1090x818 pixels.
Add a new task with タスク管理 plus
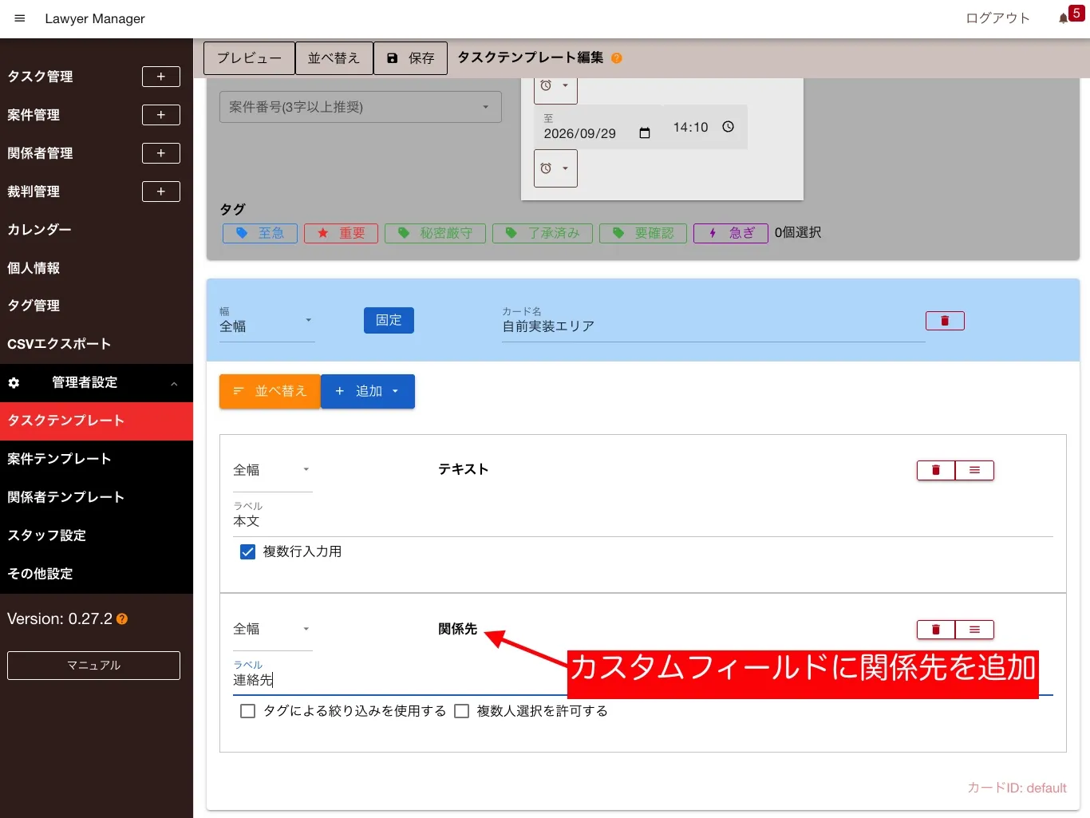point(161,77)
